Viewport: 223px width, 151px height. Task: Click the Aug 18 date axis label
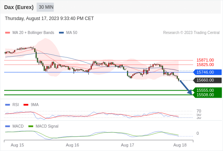pyautogui.click(x=180, y=145)
